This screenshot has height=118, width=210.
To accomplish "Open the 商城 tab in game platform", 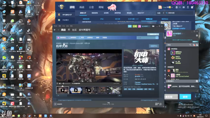I will click(x=101, y=7).
